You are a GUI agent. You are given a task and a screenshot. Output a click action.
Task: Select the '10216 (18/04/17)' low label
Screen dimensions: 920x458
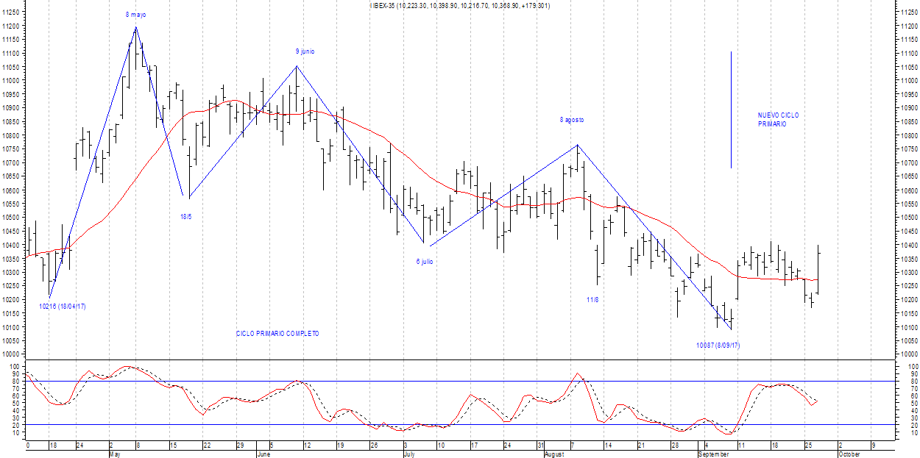coord(63,307)
